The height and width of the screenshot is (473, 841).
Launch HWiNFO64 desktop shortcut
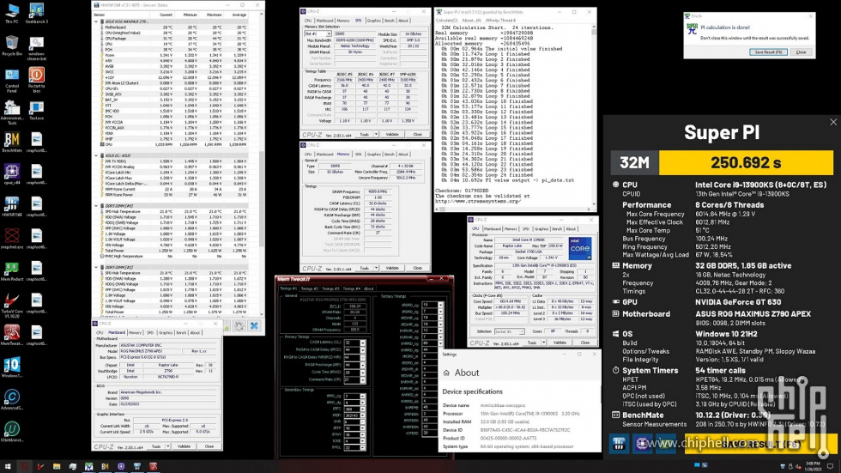pyautogui.click(x=12, y=207)
